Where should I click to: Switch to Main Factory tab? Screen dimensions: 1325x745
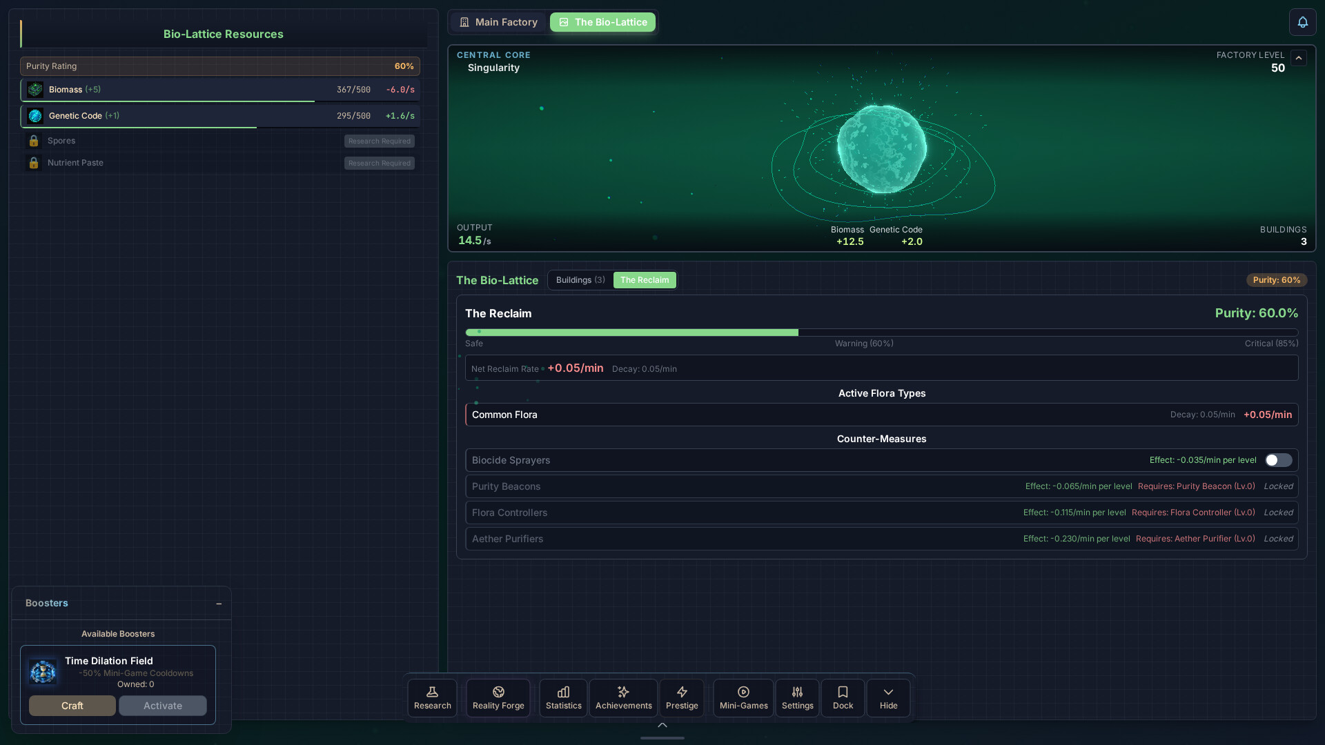click(498, 22)
